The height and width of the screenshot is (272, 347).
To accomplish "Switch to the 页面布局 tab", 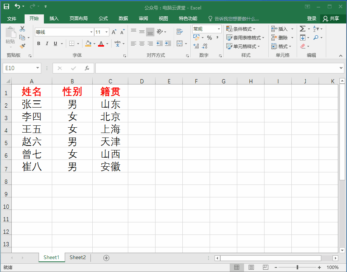I will coord(78,19).
